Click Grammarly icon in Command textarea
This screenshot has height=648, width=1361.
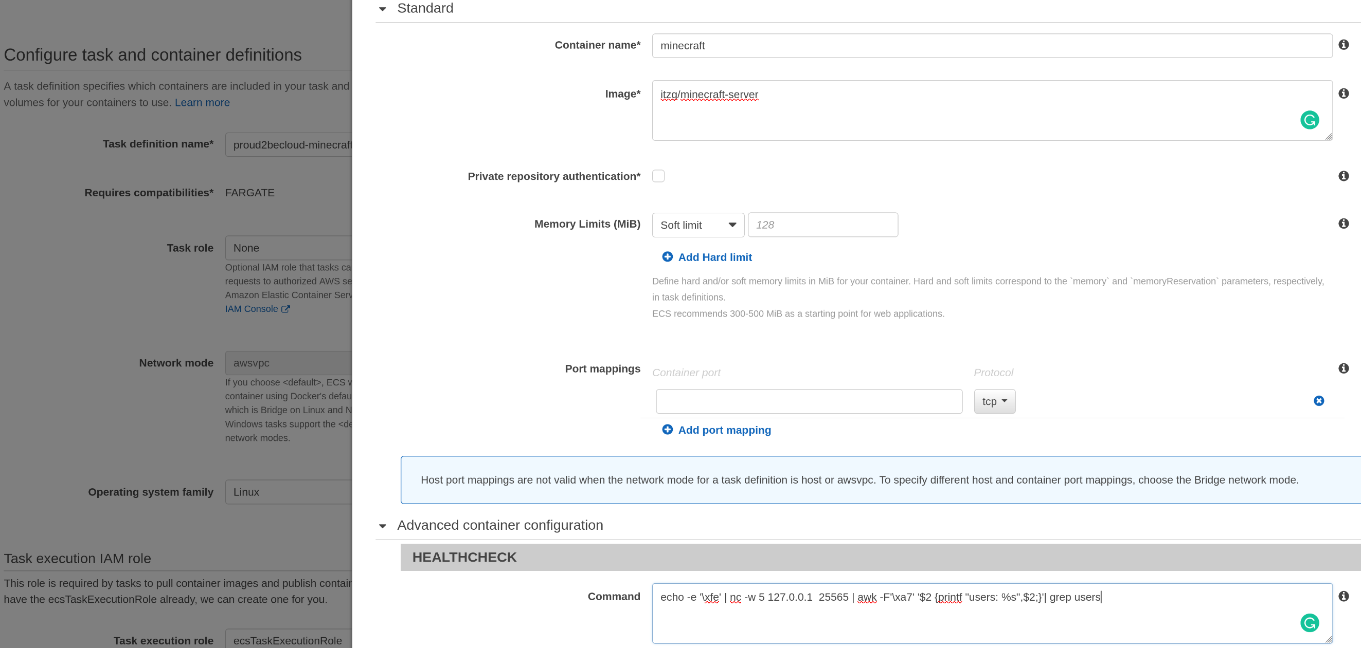[1309, 623]
